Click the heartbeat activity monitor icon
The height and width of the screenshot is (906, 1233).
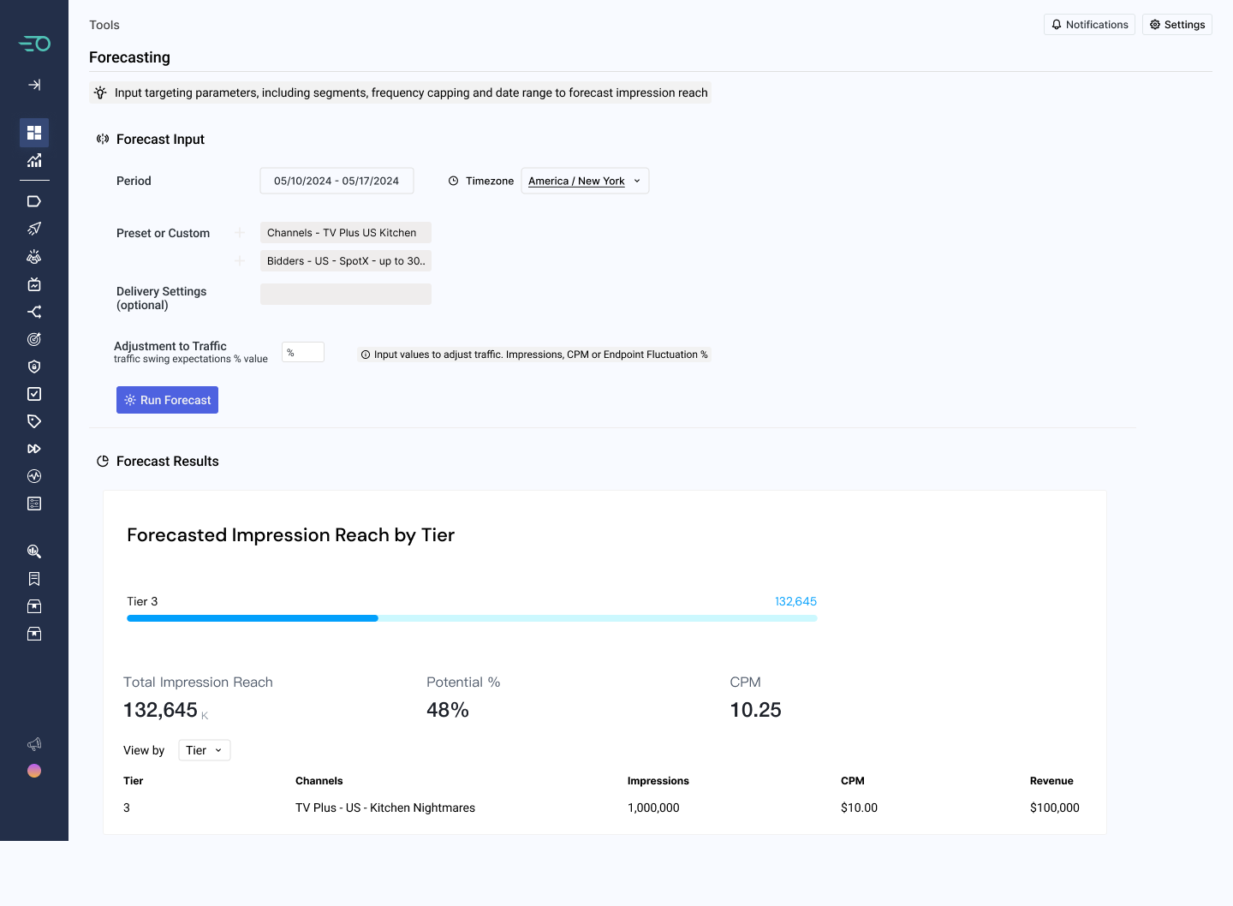(x=34, y=476)
